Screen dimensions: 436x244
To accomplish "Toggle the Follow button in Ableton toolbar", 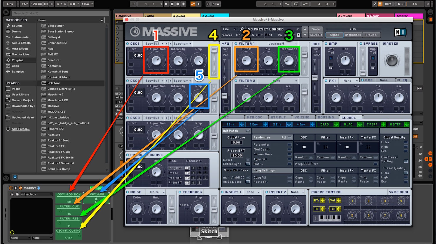I will 133,4.
